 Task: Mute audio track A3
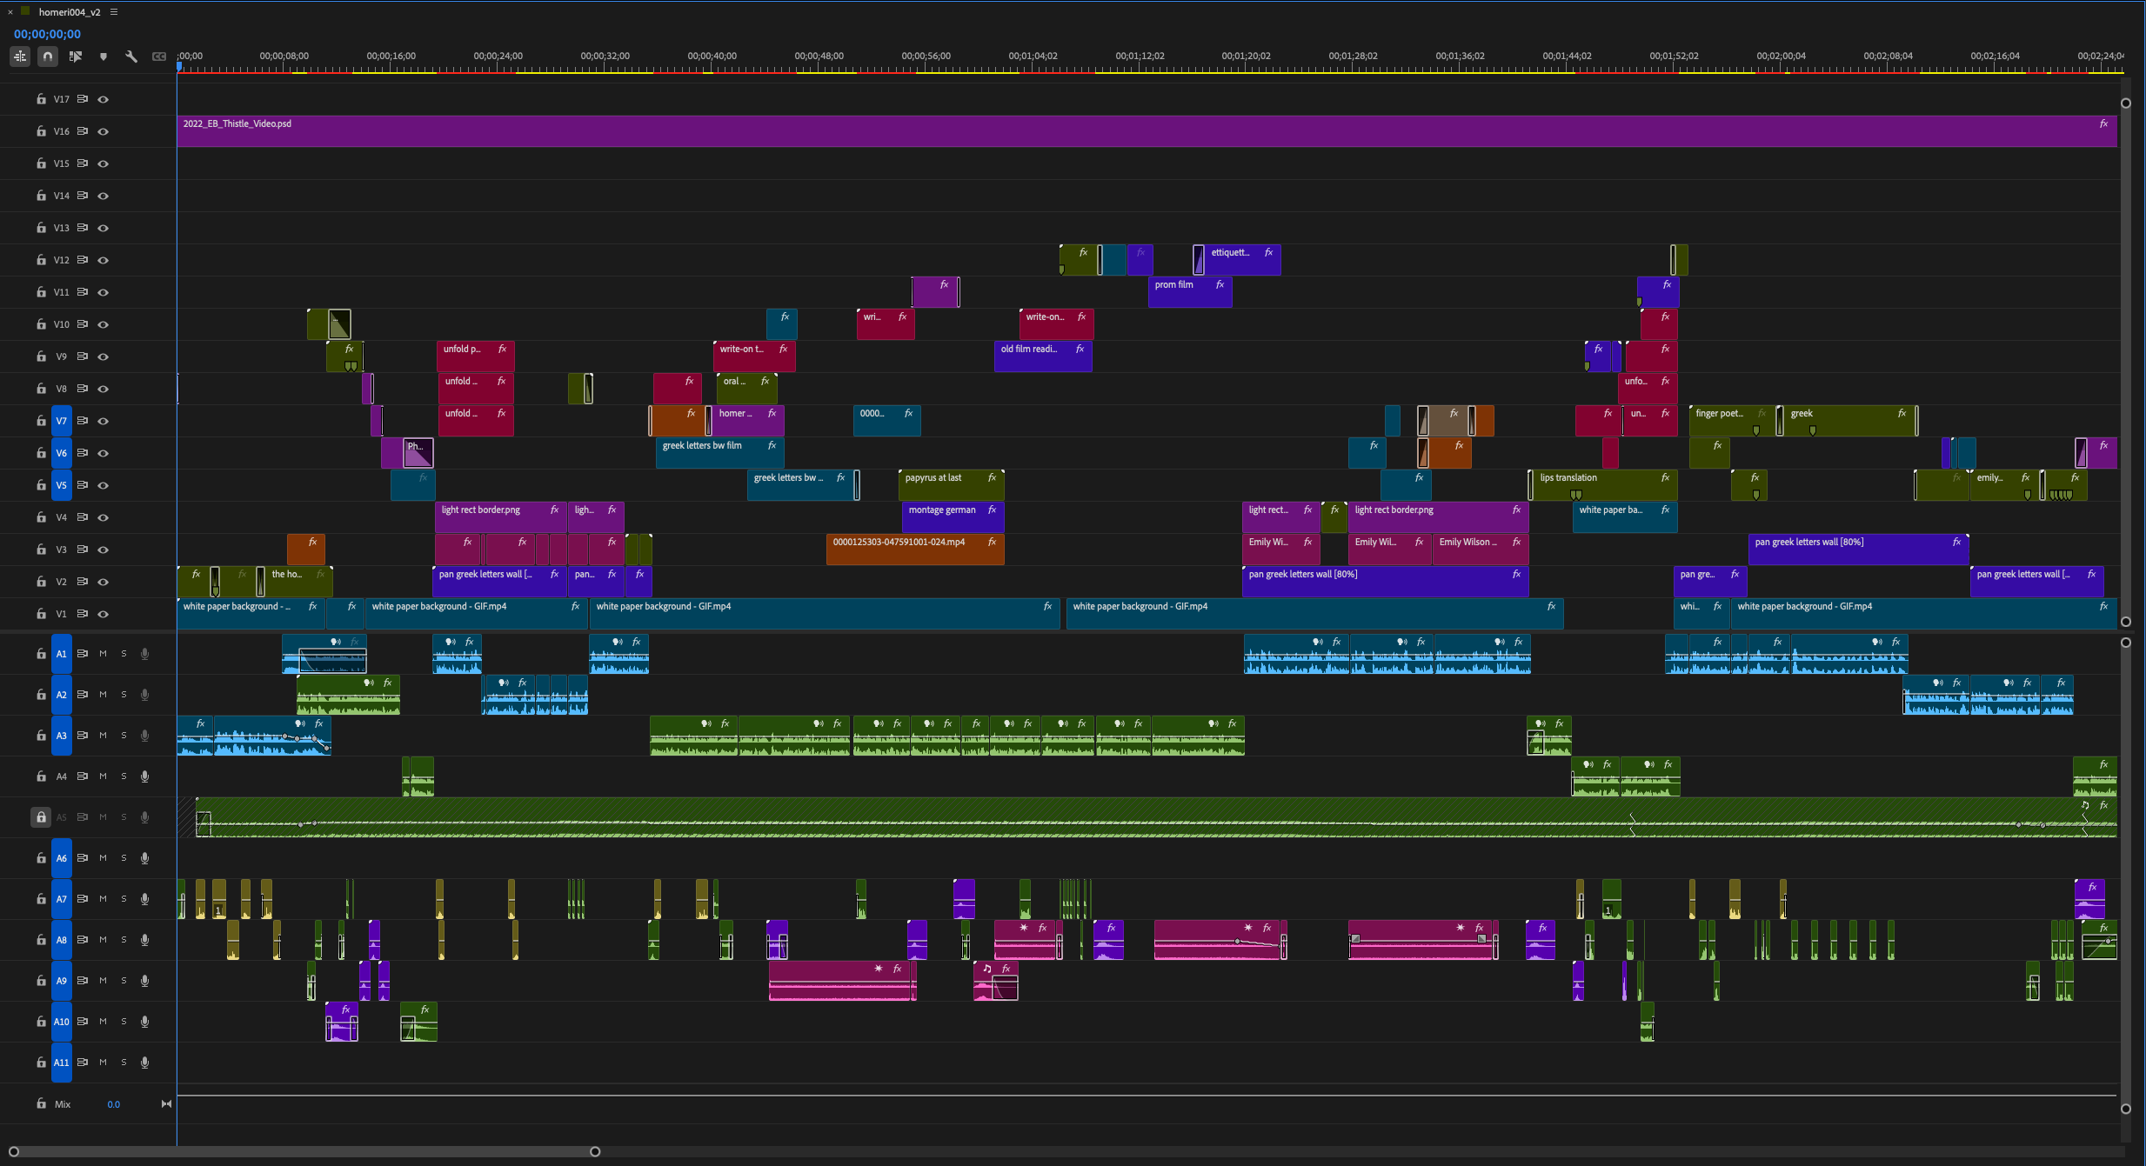(103, 736)
